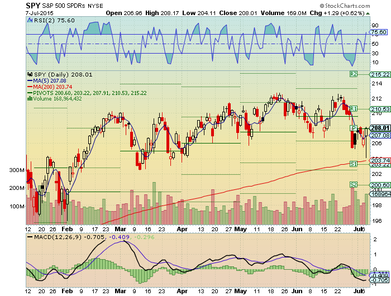
Task: Click the Chg +1.29 (+0.62%) value
Action: pos(337,13)
